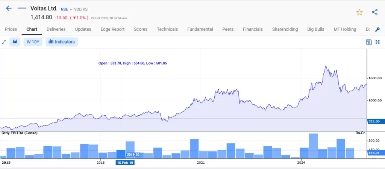
Task: Click the -13.60 price change value
Action: click(61, 18)
